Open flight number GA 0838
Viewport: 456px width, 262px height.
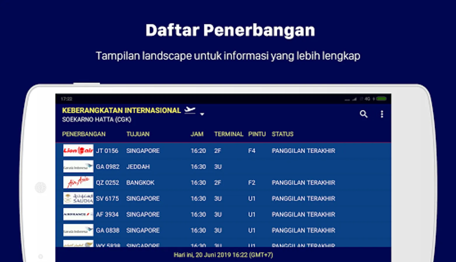108,231
